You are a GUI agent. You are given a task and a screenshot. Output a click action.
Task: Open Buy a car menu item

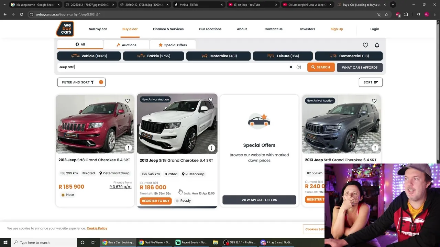[x=130, y=29]
